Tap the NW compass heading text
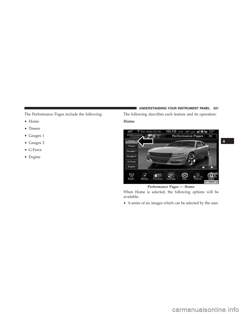 pyautogui.click(x=181, y=131)
